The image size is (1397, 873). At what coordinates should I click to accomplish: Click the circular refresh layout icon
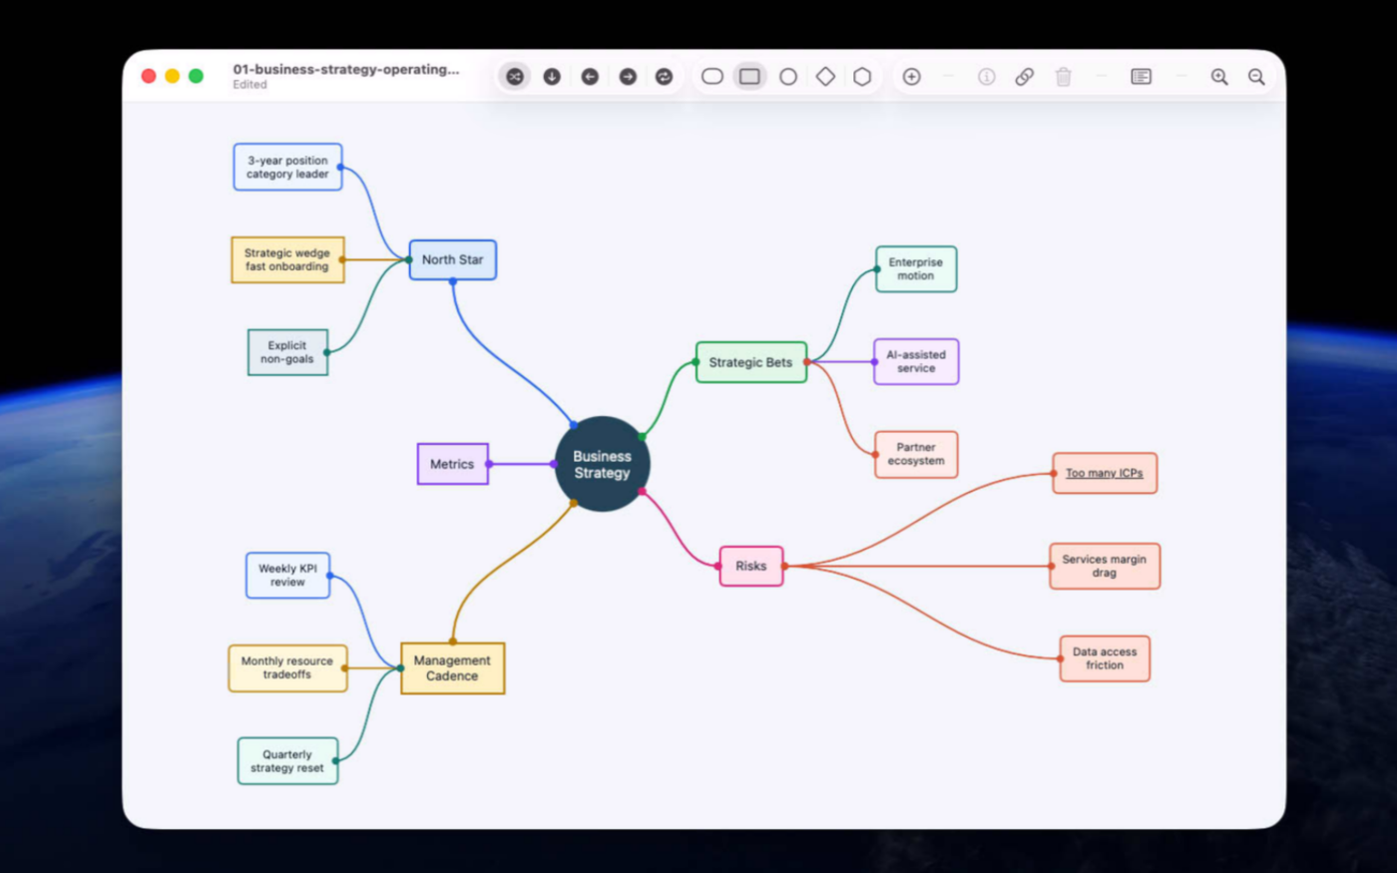pyautogui.click(x=665, y=77)
